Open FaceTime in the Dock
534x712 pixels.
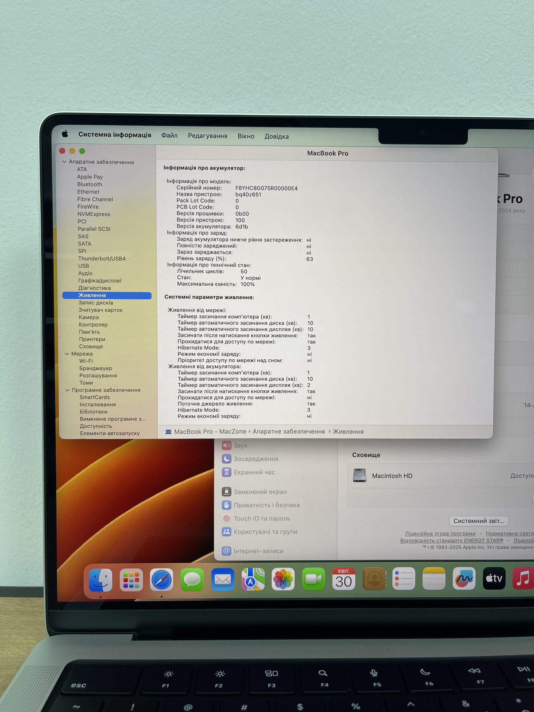point(313,579)
